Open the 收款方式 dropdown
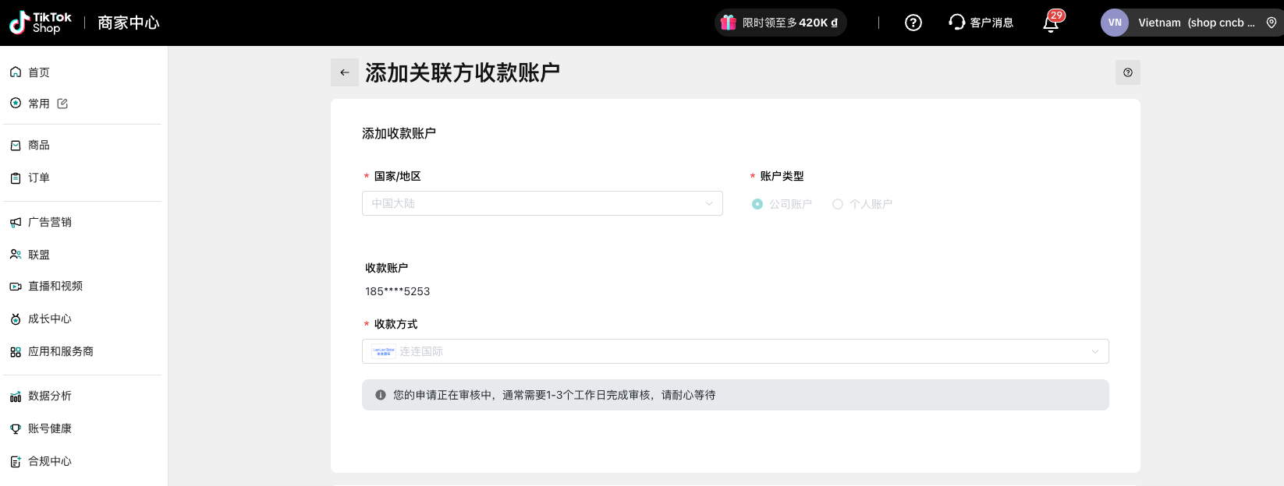Viewport: 1284px width, 486px height. [x=735, y=351]
